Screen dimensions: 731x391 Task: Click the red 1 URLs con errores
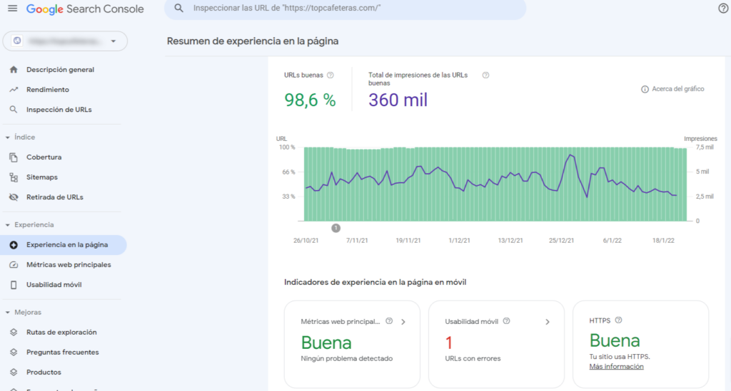tap(449, 343)
